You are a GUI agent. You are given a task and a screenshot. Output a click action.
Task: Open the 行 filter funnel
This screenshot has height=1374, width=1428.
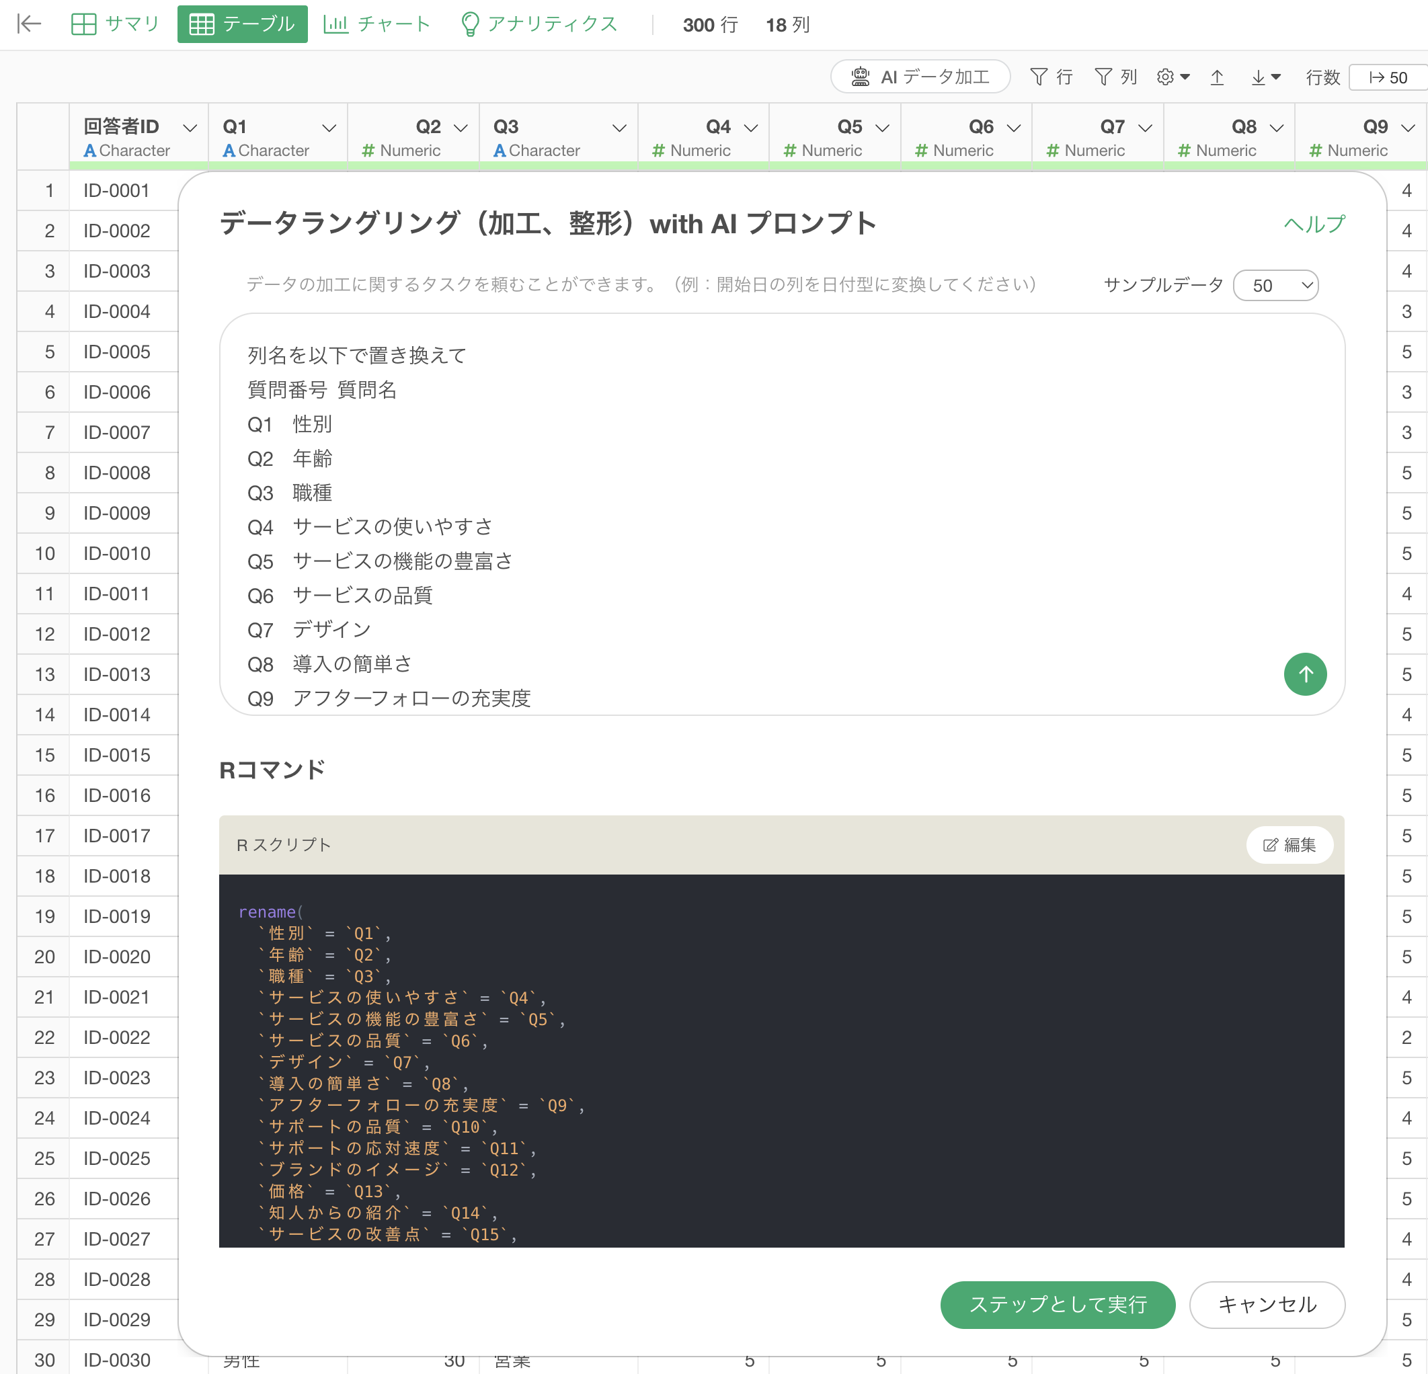click(1051, 77)
